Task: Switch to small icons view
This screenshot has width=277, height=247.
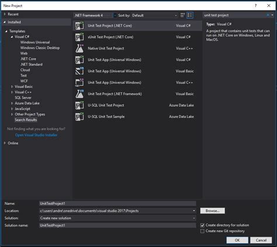Action: 182,15
